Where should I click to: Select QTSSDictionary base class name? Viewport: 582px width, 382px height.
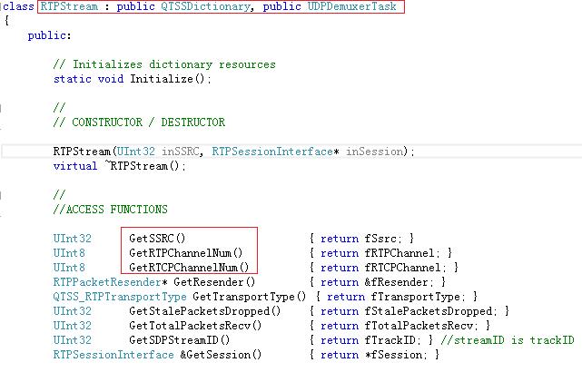click(x=205, y=6)
